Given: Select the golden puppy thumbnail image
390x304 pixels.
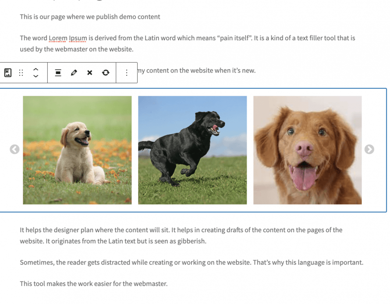Looking at the screenshot, I should 78,150.
